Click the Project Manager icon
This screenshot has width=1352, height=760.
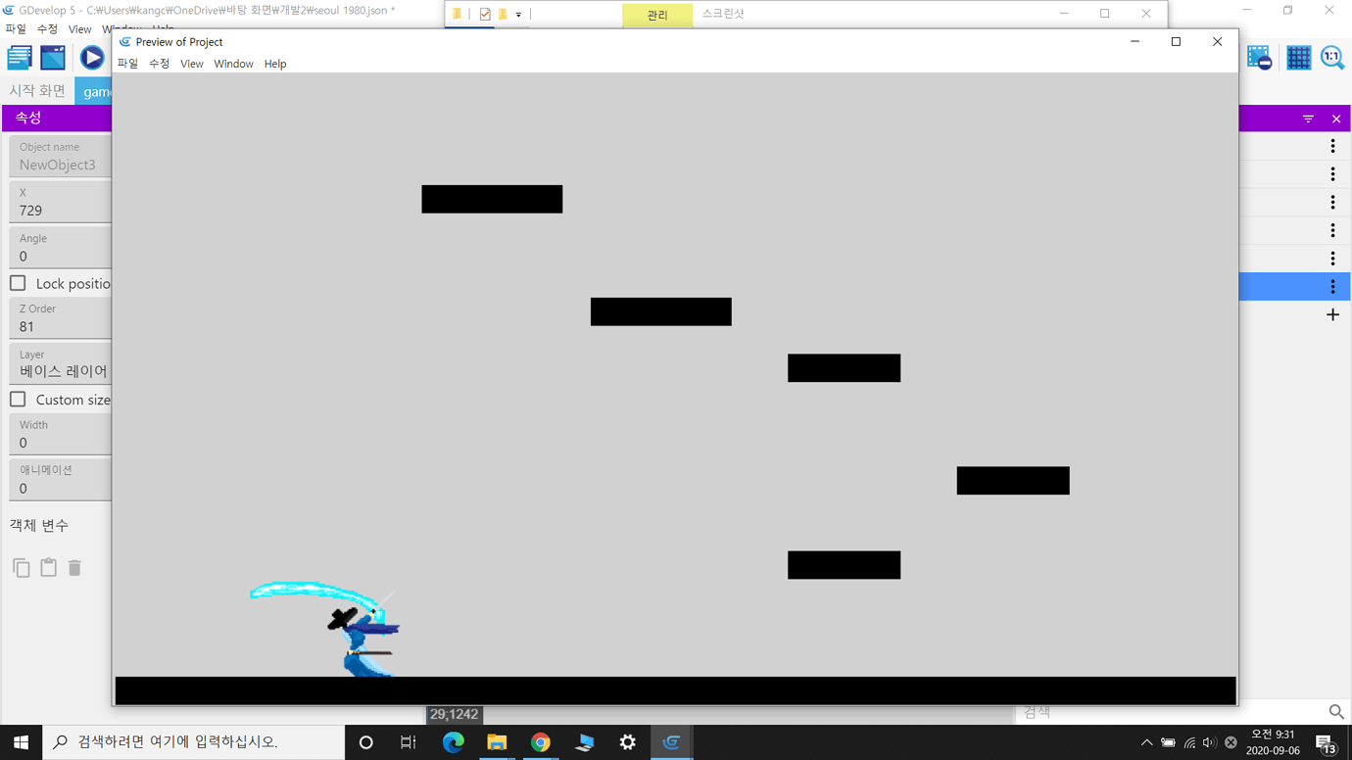(19, 57)
